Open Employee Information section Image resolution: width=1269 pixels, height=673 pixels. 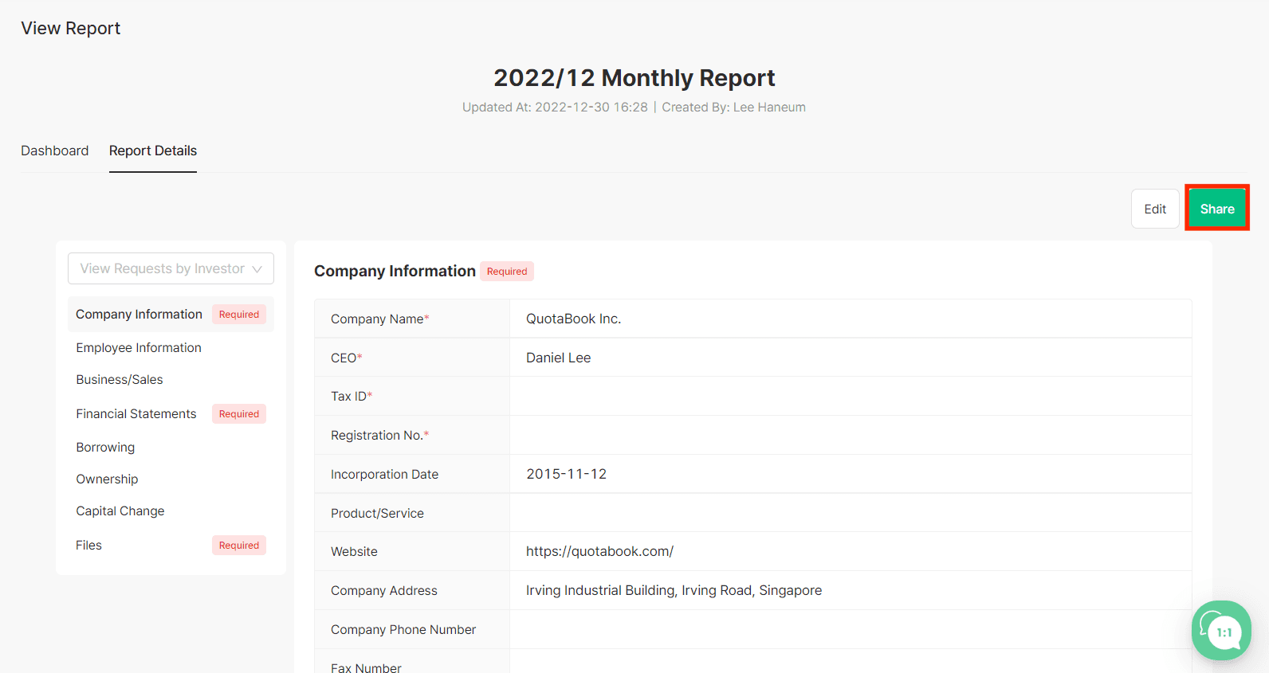click(139, 347)
